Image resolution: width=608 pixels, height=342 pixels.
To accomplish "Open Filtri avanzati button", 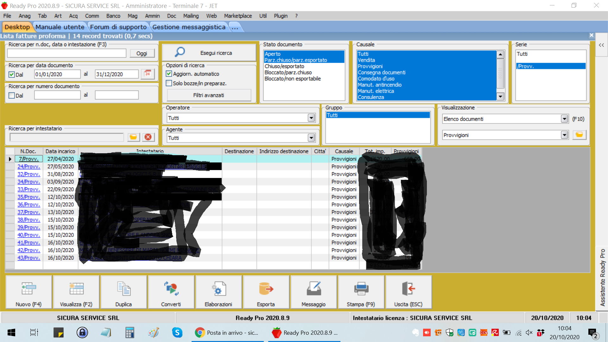I will tap(209, 95).
